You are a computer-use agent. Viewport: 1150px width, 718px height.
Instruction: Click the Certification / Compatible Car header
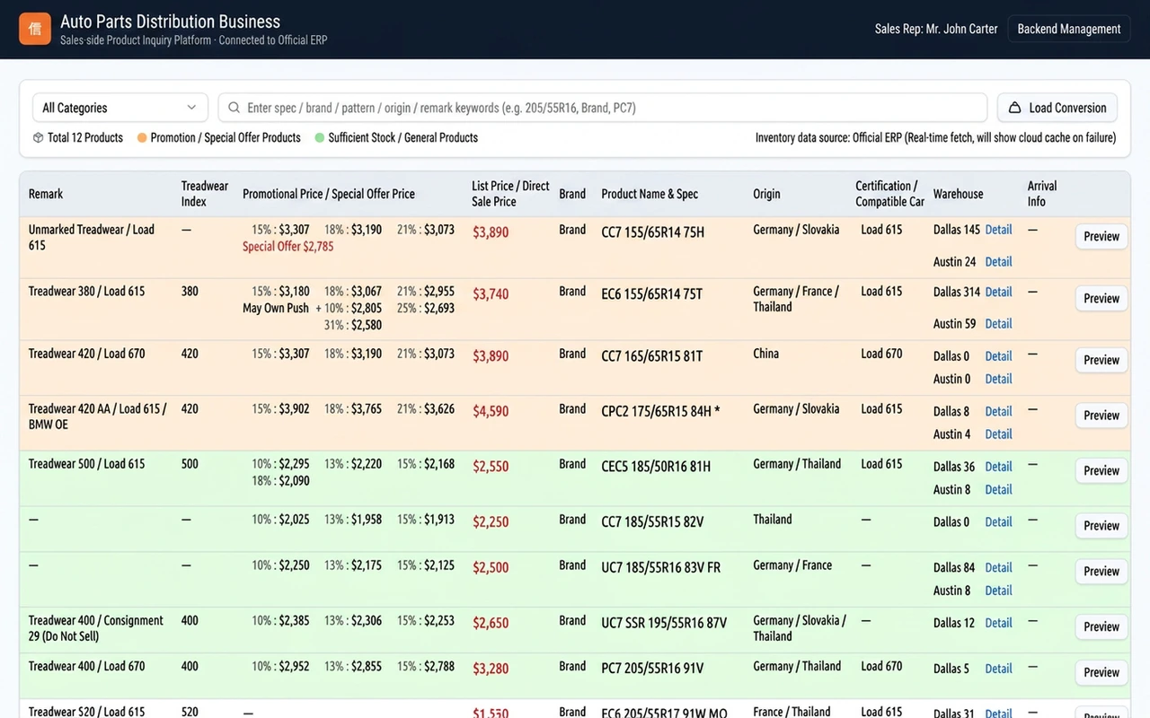click(x=889, y=194)
